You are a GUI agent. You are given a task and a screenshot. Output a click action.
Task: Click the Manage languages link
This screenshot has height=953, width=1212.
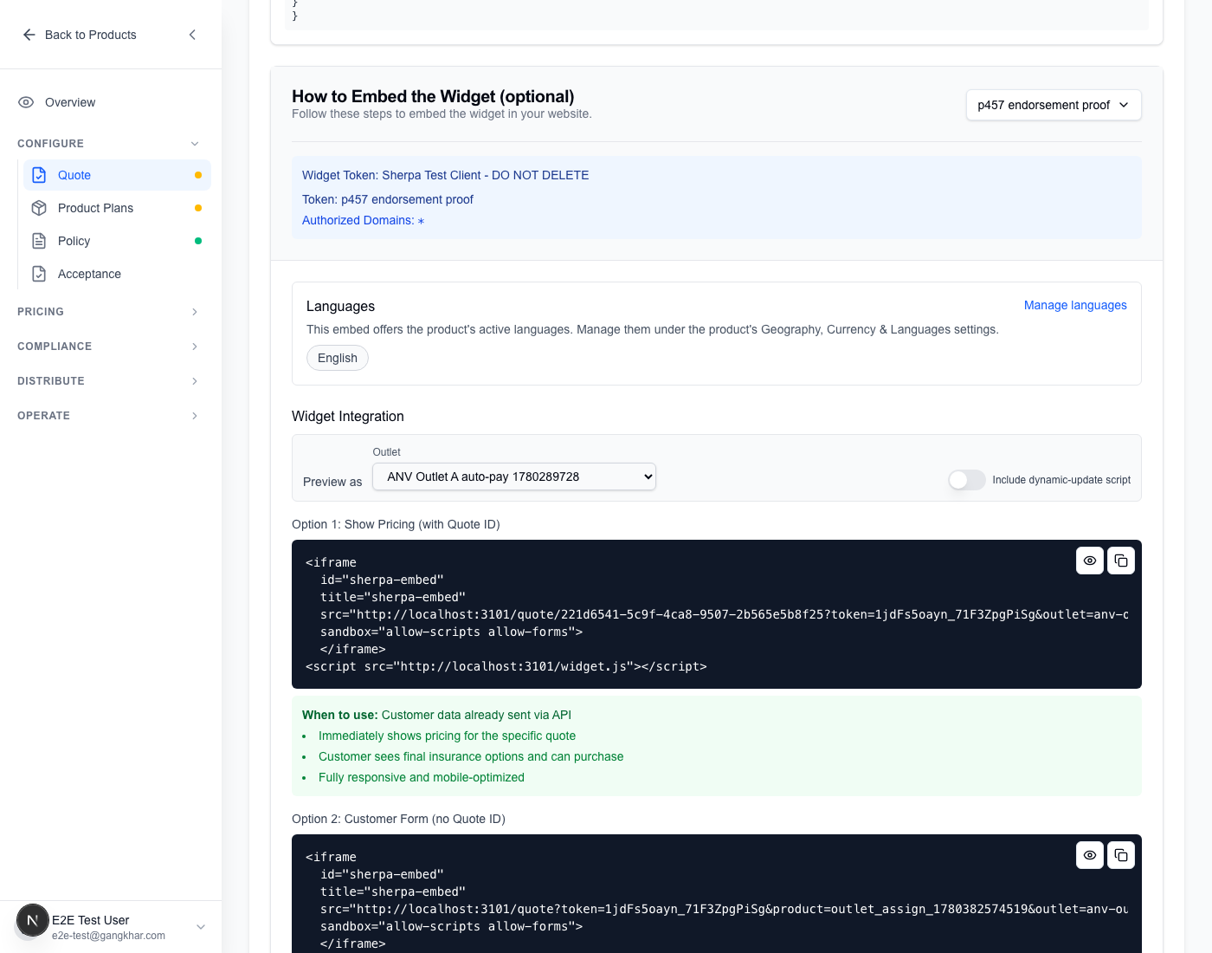1075,305
